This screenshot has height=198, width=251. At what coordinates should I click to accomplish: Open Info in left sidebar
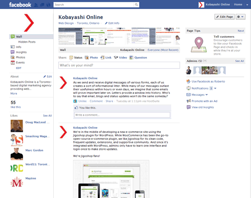[x=19, y=47]
